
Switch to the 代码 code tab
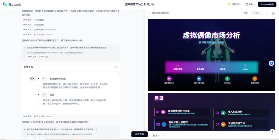point(256,13)
